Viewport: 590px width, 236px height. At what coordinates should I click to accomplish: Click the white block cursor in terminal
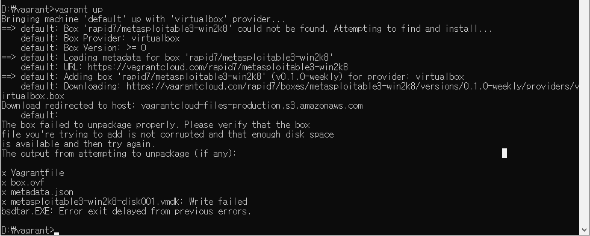click(x=505, y=153)
